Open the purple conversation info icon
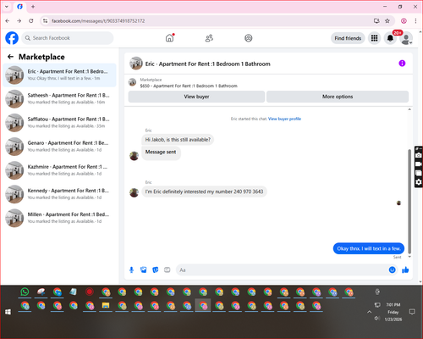 coord(402,64)
